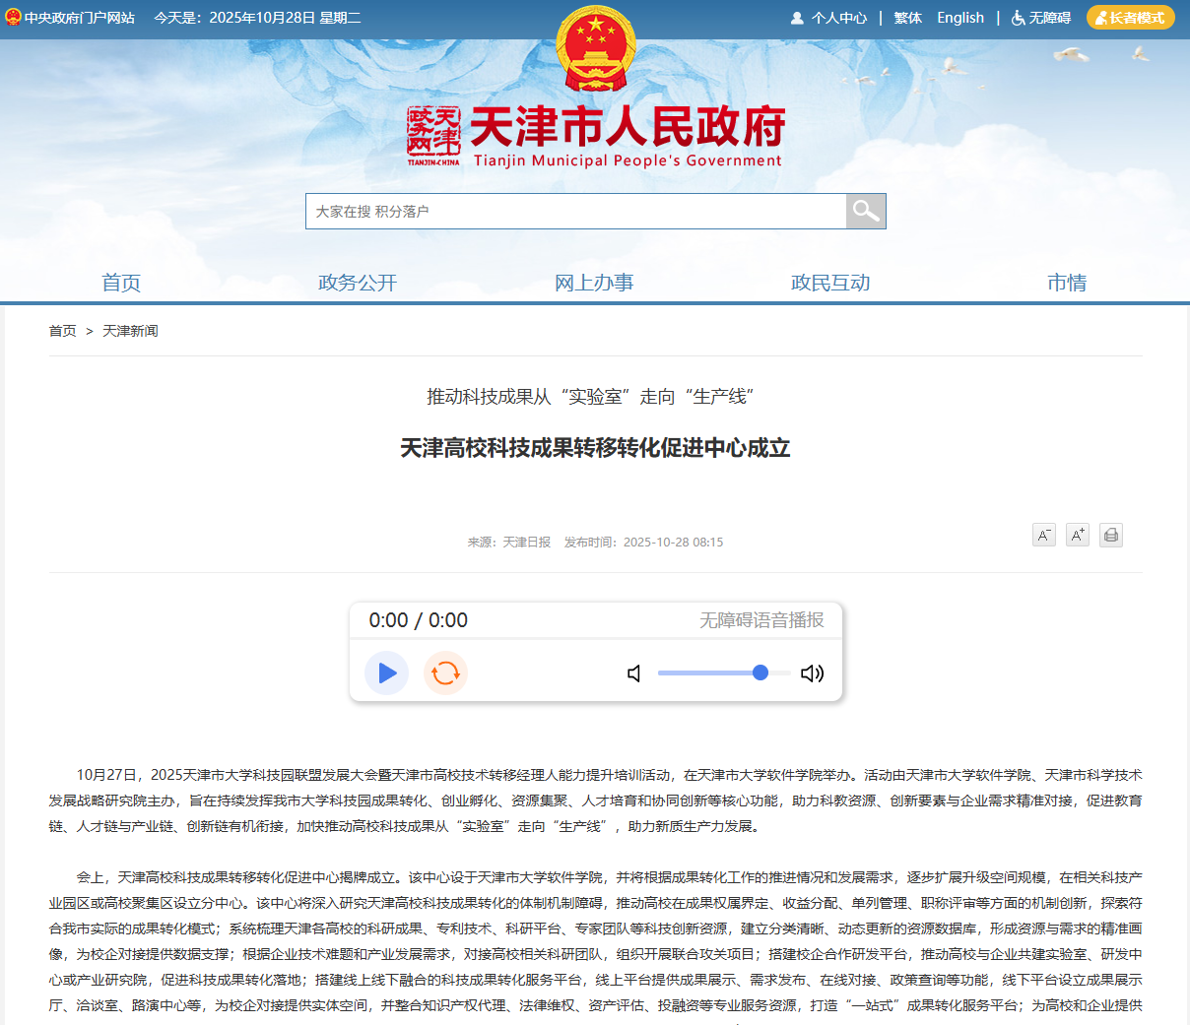Image resolution: width=1190 pixels, height=1025 pixels.
Task: Open the 政民互动 navigation tab
Action: (830, 283)
